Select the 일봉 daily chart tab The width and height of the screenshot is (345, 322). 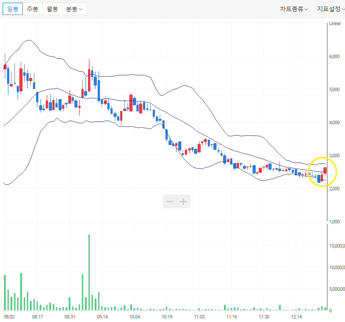click(12, 9)
